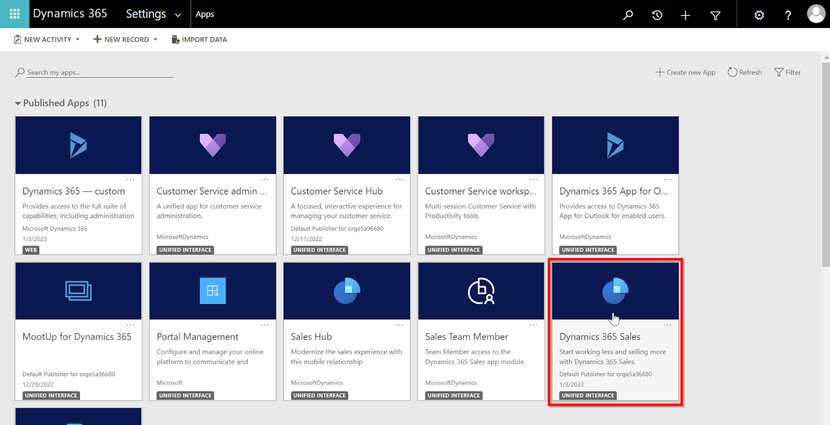Open the Dynamics 365 Sales title
This screenshot has height=425, width=830.
(600, 337)
